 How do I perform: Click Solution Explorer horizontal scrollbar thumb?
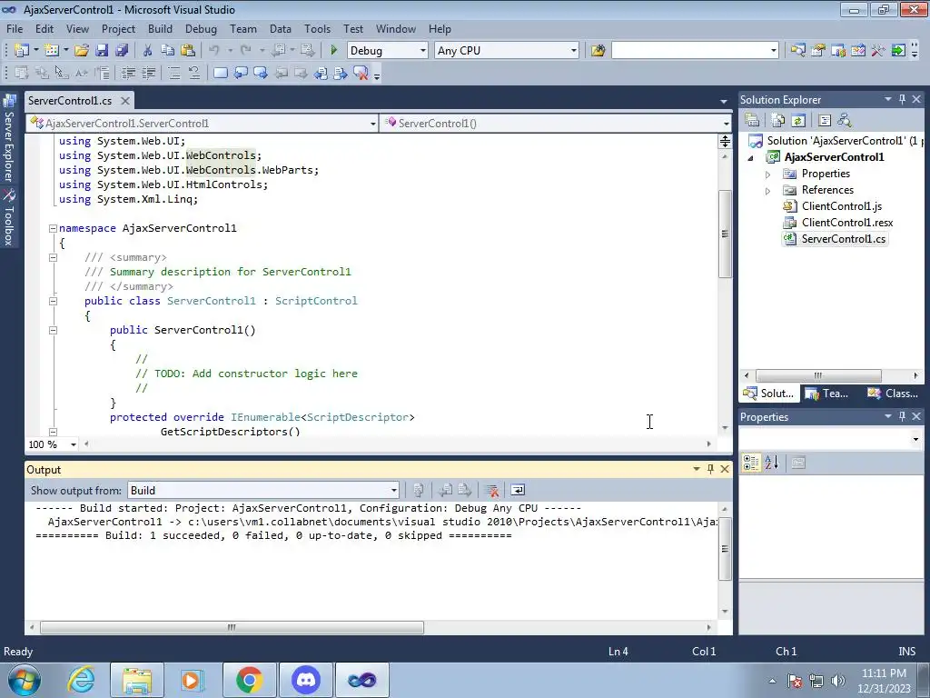tap(818, 375)
